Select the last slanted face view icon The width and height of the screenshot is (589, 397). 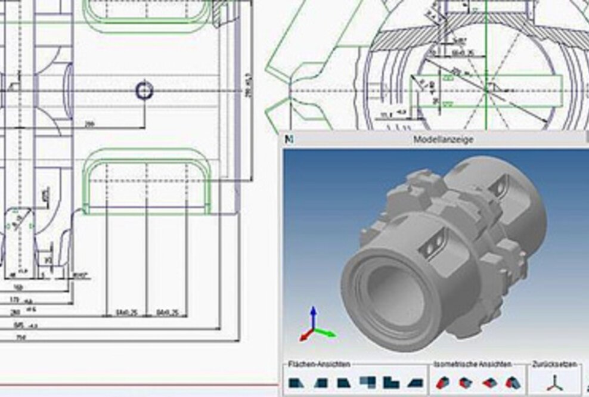[415, 382]
